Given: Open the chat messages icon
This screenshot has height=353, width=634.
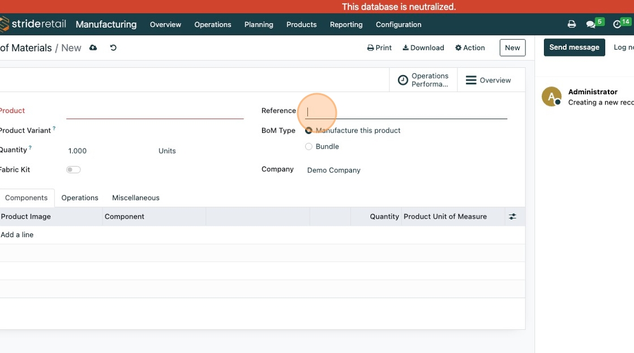Looking at the screenshot, I should pos(591,24).
